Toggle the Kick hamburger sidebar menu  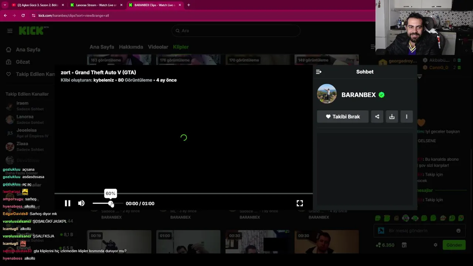(x=10, y=31)
